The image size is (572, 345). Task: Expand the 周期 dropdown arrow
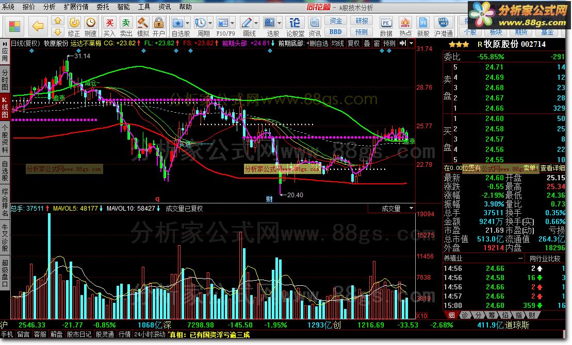pos(210,23)
